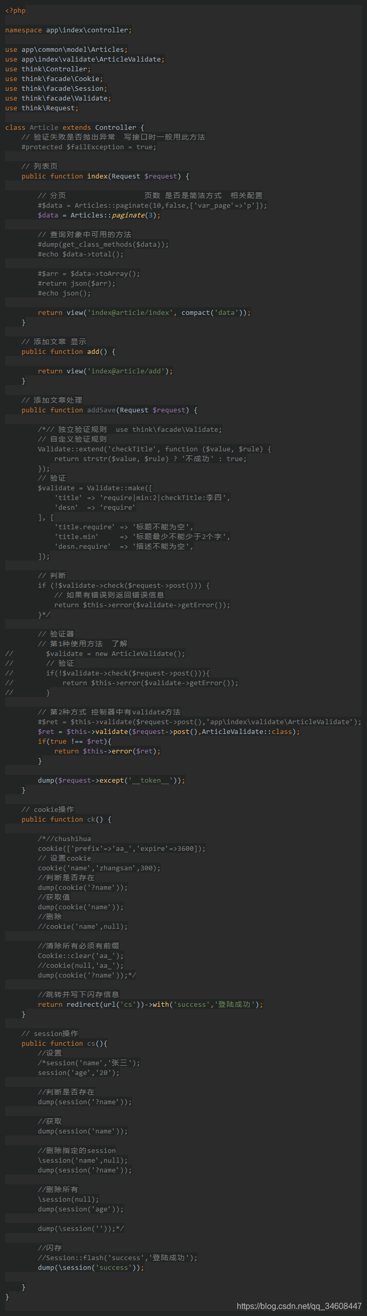Click the dump($request->except('__token__')); line
The width and height of the screenshot is (367, 1316).
111,781
